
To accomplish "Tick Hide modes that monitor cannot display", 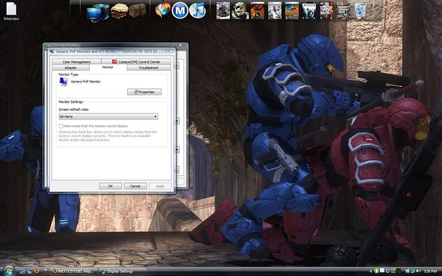I will coord(61,126).
